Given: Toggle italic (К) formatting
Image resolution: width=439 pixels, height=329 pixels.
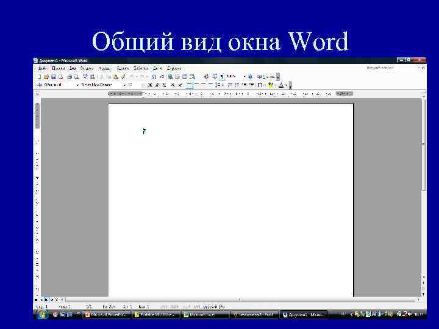Looking at the screenshot, I should [x=157, y=85].
